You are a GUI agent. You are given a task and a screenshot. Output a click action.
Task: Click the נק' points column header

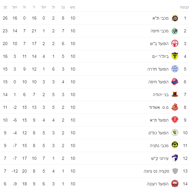coord(5,7)
